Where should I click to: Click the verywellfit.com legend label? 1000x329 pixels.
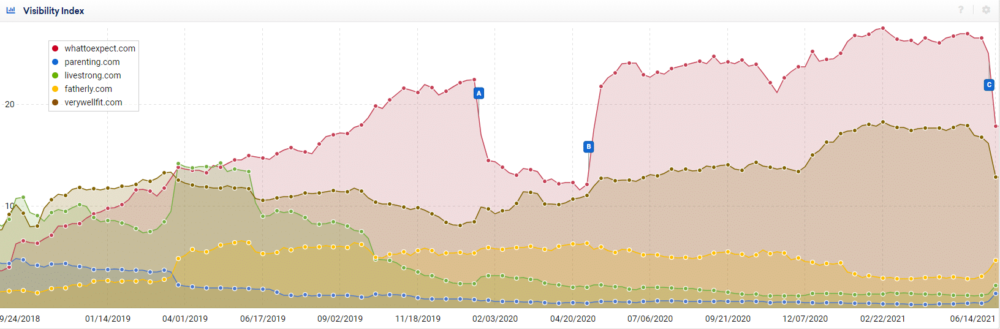[x=93, y=102]
